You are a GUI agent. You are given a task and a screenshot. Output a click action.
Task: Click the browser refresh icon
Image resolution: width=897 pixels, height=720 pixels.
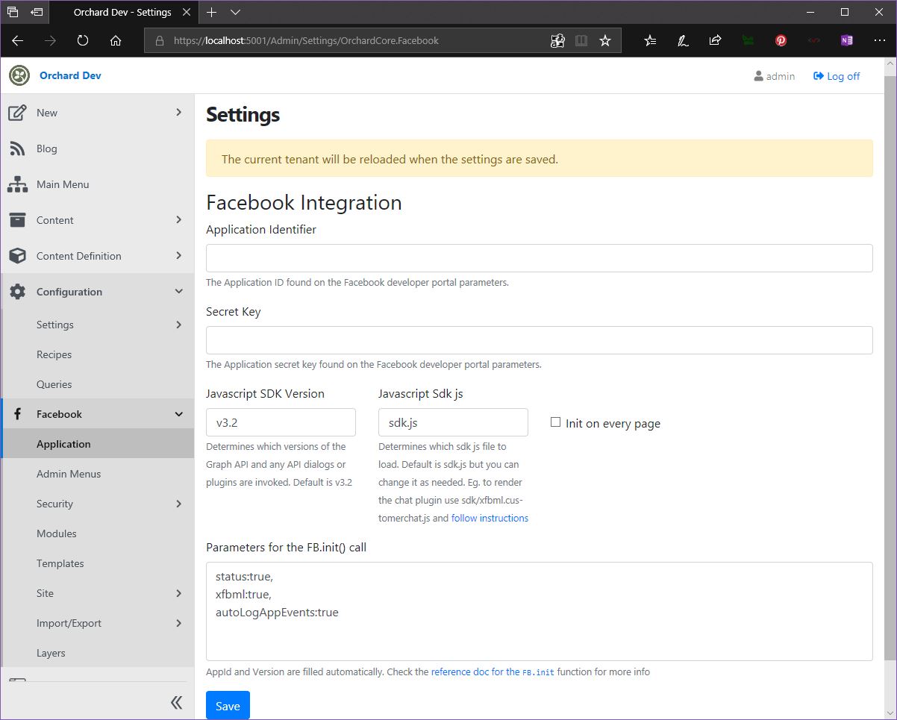point(83,41)
